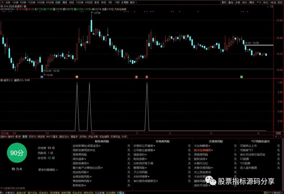This screenshot has height=194, width=284.
Task: Expand 大比例解禁 dropdown
Action: (x=202, y=146)
